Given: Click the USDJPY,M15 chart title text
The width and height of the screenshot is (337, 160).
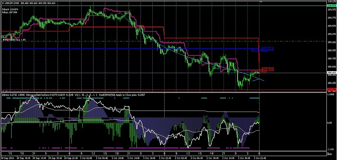Looking at the screenshot, I should [12, 3].
